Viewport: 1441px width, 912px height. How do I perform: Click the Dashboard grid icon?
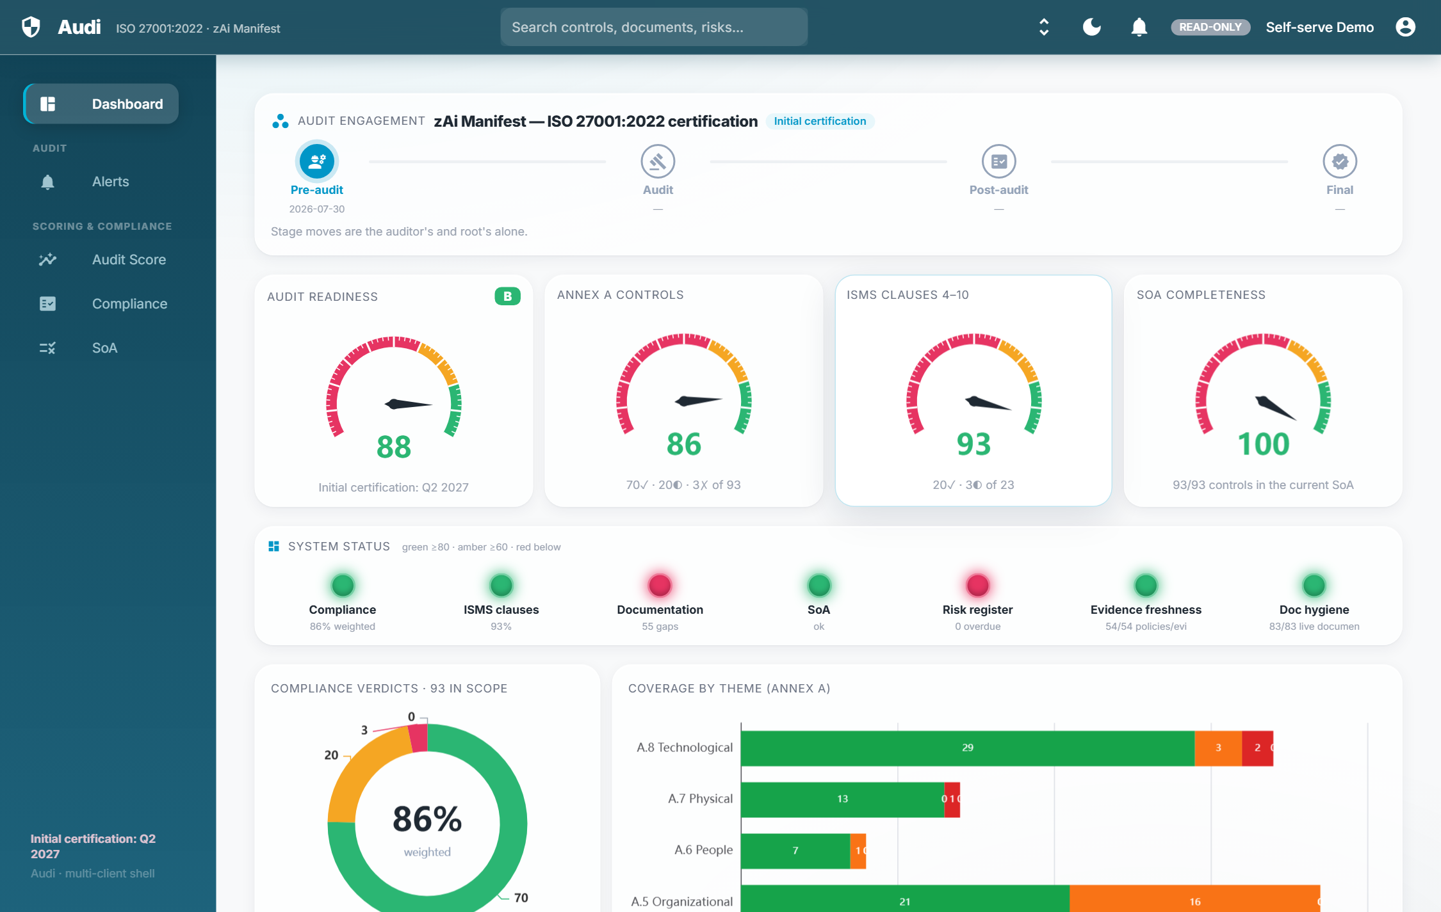click(x=48, y=104)
